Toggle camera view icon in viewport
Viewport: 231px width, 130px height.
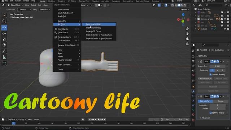point(187,39)
